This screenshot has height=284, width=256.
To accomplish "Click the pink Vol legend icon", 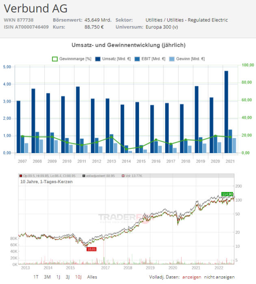I will point(123,176).
